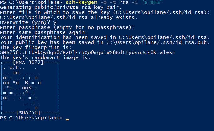Click the 'key fingerprint is' line
214x131 pixels.
click(x=36, y=48)
